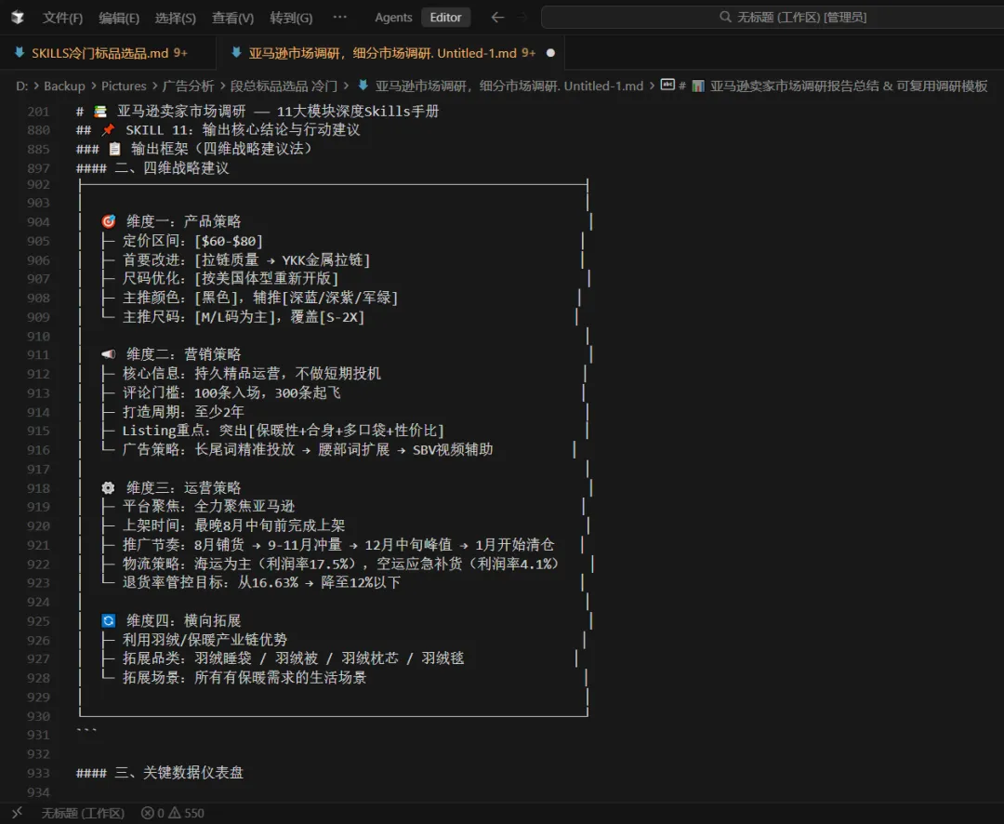Open D: breadcrumb segment
Image resolution: width=1004 pixels, height=824 pixels.
click(21, 86)
